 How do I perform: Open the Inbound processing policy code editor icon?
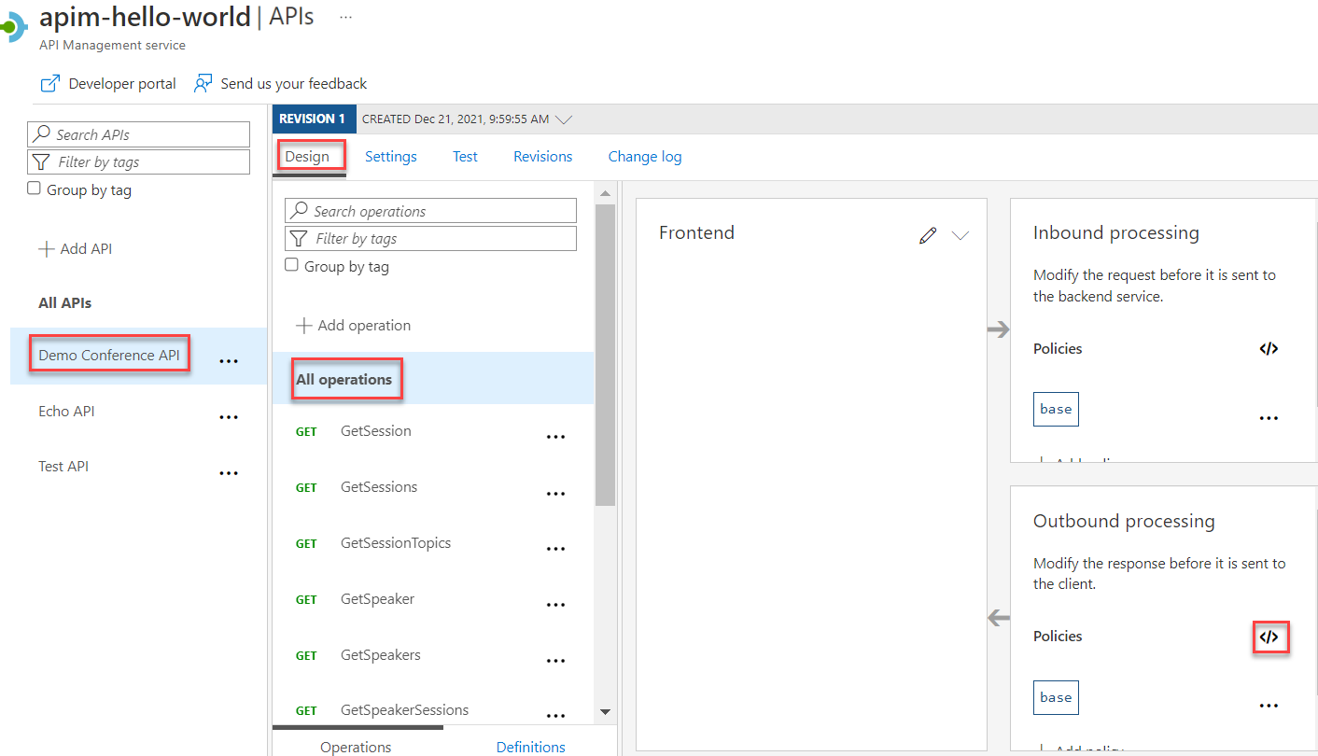coord(1269,349)
